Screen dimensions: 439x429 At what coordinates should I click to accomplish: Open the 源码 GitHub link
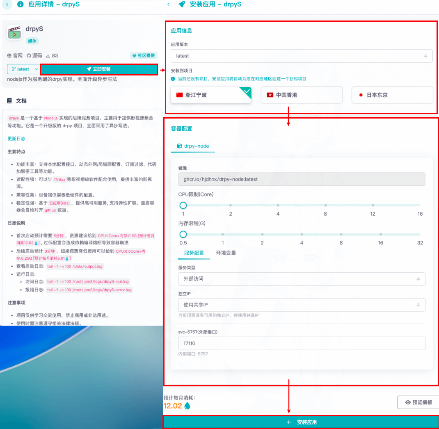[x=34, y=56]
